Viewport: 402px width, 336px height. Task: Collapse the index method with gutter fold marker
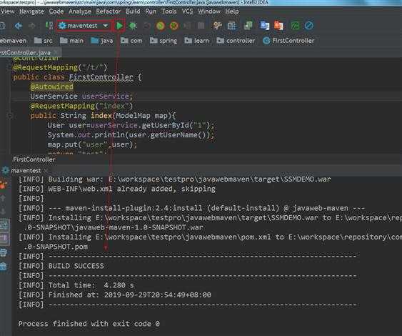[9, 116]
